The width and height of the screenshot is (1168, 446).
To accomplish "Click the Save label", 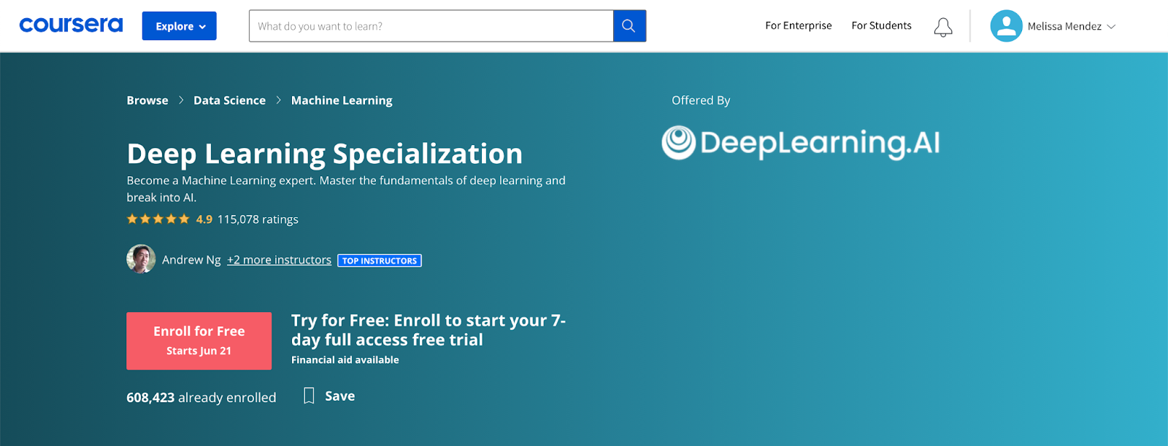I will tap(339, 396).
